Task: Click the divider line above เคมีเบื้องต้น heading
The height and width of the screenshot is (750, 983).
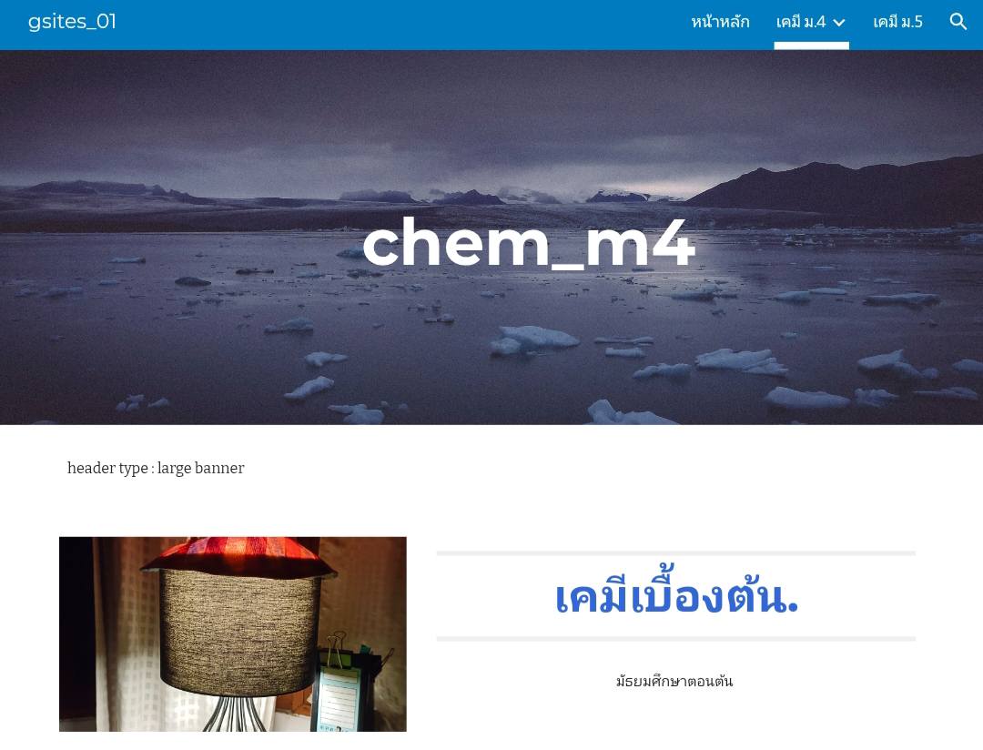Action: 675,553
